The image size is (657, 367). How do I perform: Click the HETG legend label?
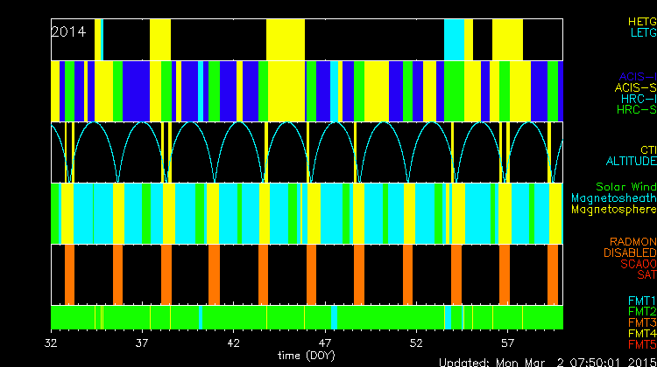point(641,21)
